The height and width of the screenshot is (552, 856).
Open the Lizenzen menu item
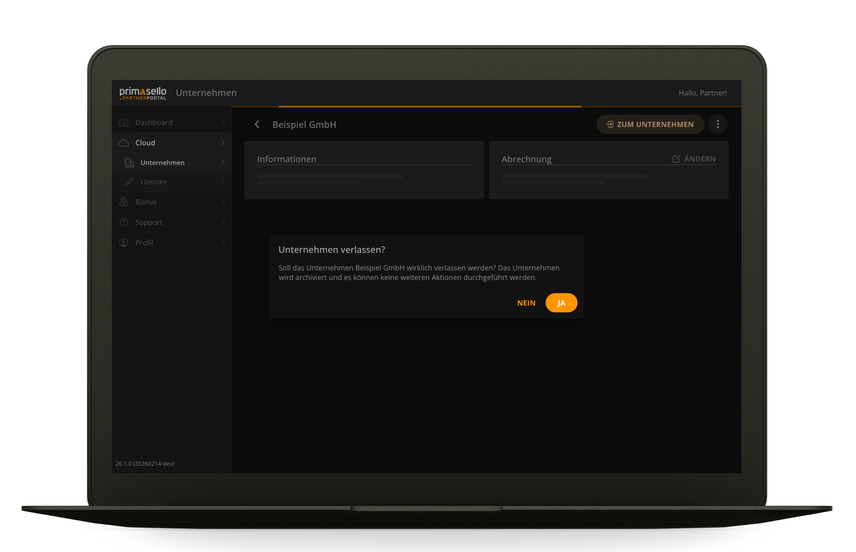[154, 182]
